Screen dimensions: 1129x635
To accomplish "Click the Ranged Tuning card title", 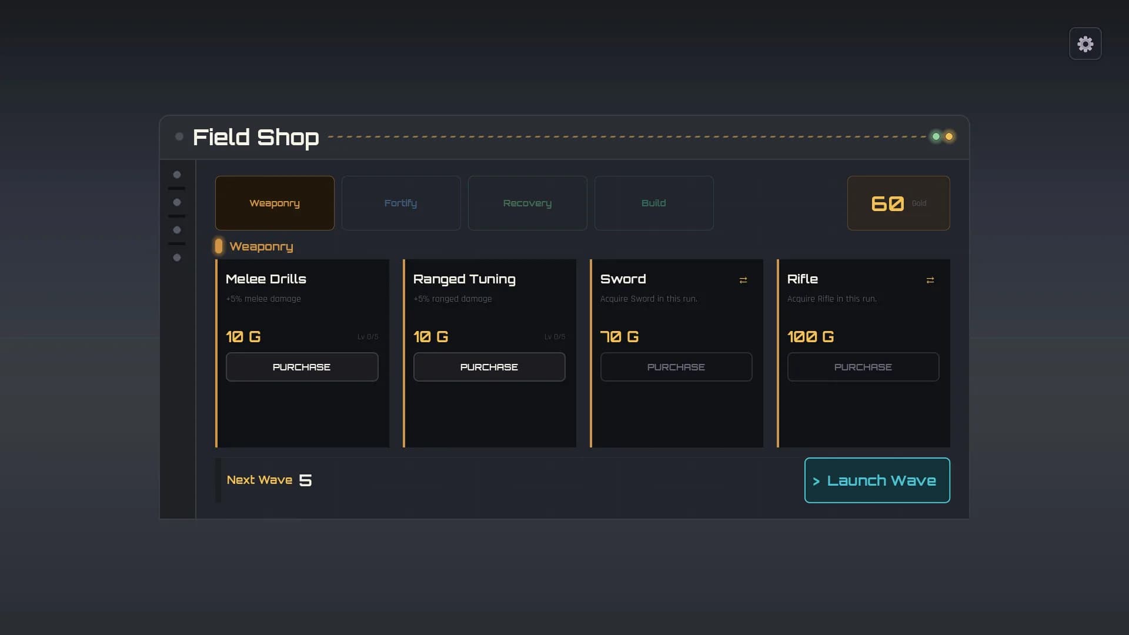I will click(x=465, y=279).
